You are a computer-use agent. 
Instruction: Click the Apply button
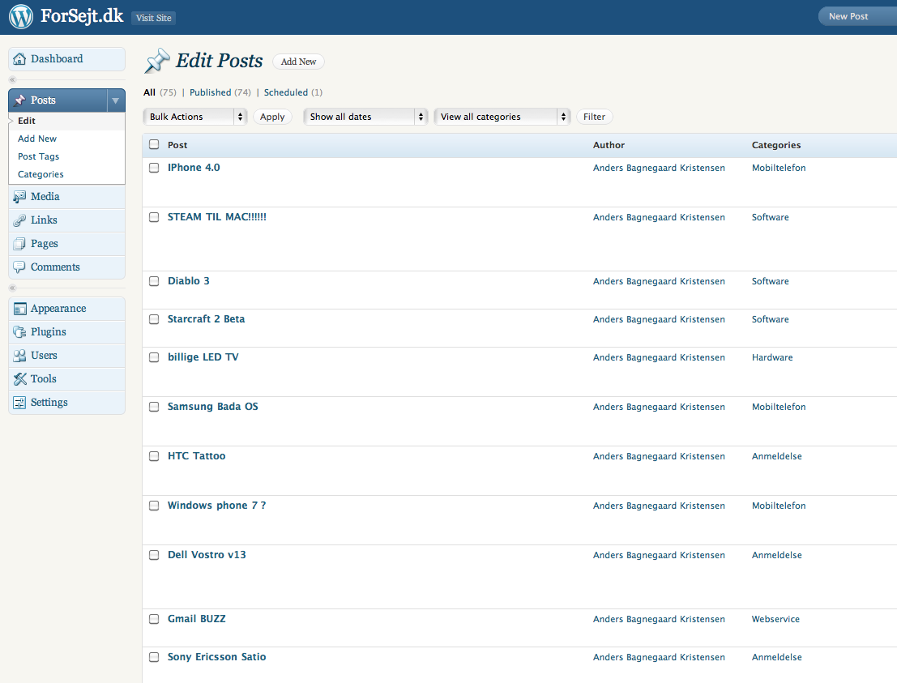[x=272, y=117]
